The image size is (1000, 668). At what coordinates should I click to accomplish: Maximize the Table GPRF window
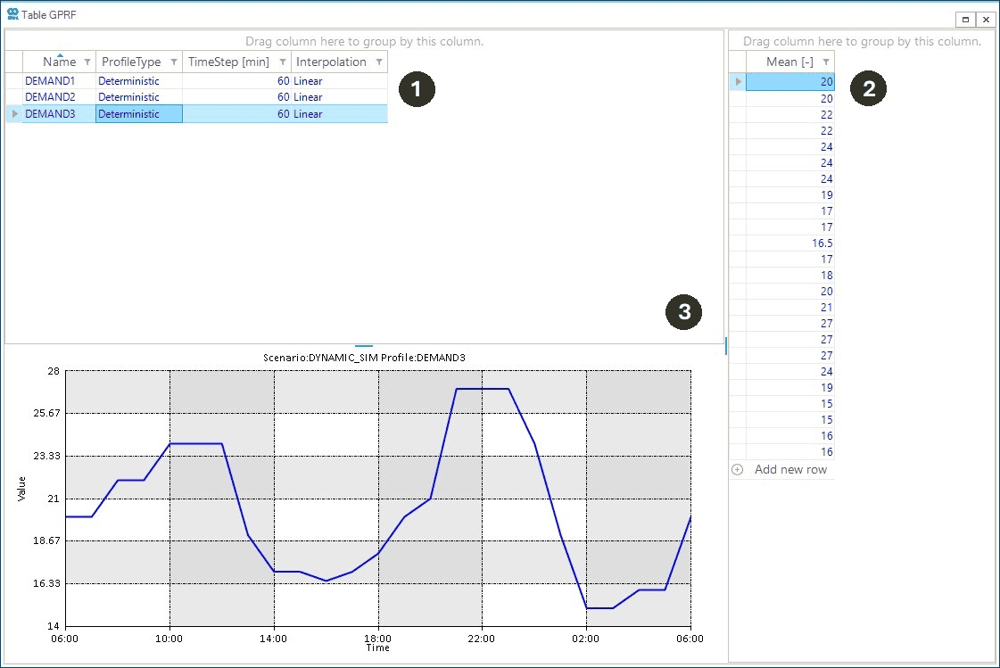point(965,19)
